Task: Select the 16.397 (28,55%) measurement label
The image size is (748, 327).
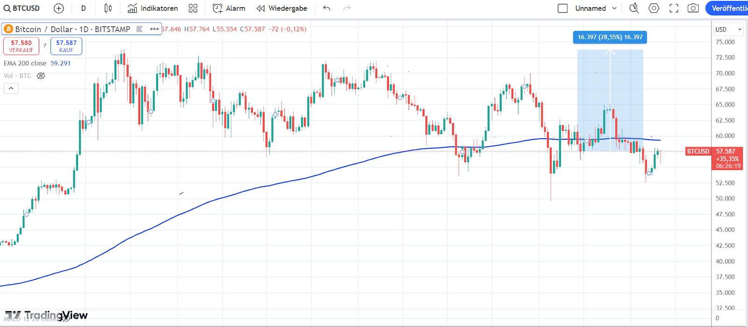Action: (610, 37)
